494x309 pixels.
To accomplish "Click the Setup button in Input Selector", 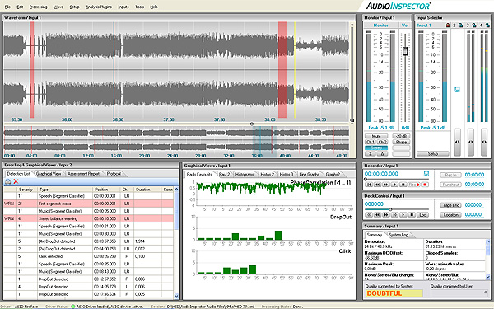I will tap(433, 154).
